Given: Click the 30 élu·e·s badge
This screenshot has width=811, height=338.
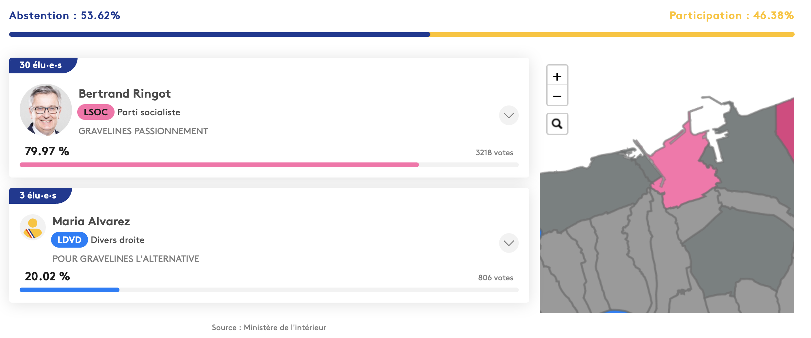Looking at the screenshot, I should coord(41,65).
